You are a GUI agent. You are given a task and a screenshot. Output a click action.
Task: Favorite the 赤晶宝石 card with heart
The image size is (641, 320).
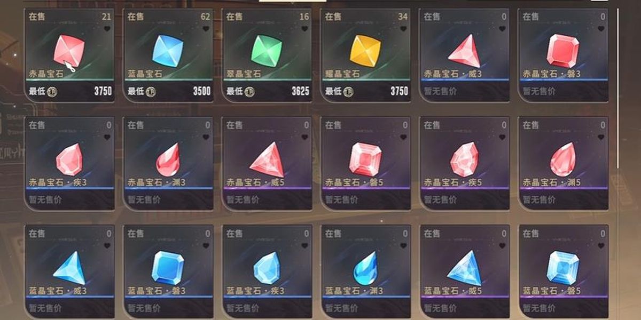click(x=107, y=28)
